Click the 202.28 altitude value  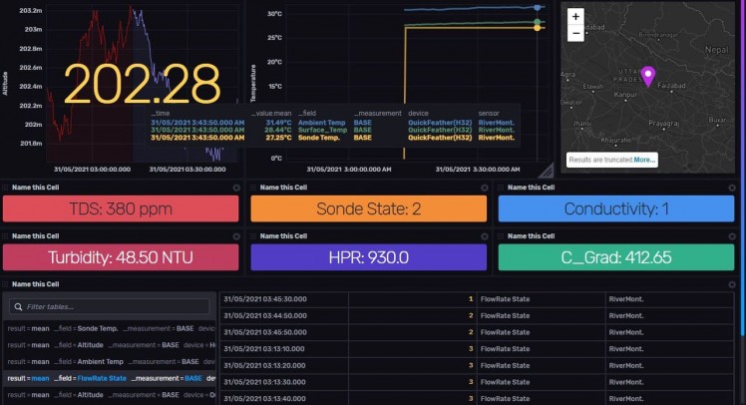coord(142,84)
